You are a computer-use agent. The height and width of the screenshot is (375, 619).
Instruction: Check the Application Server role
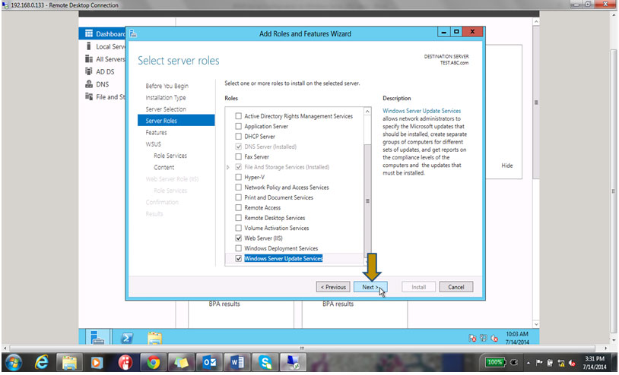[x=239, y=127]
